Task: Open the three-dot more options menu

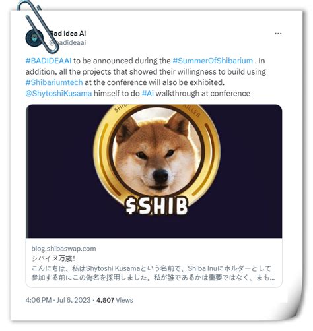Action: coord(278,34)
